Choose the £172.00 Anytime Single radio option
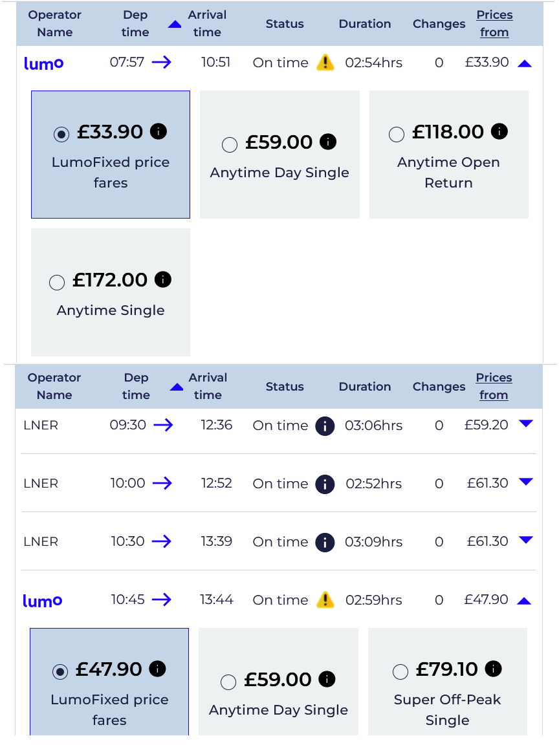Screen dimensions: 559x745 (57, 282)
